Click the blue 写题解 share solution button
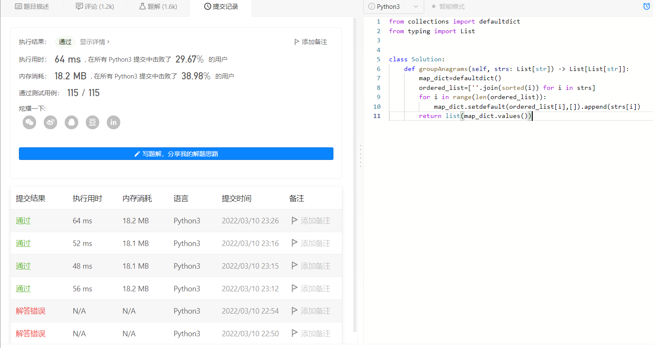Image resolution: width=653 pixels, height=348 pixels. coord(176,154)
